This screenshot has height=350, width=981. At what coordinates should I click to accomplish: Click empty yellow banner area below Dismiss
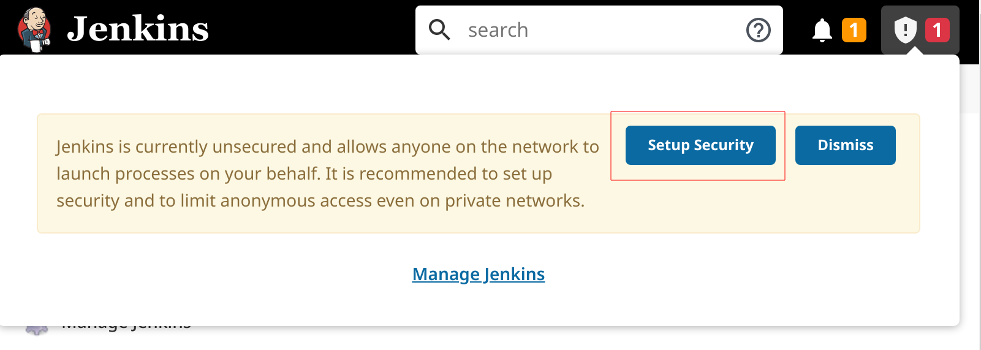[846, 202]
